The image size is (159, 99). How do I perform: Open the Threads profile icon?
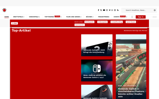(x=115, y=10)
